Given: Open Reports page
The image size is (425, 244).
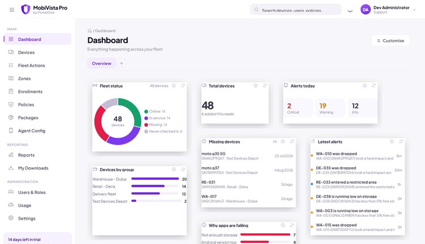Looking at the screenshot, I should [x=38, y=155].
